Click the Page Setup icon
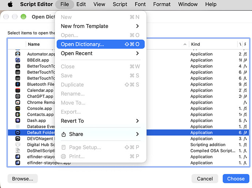This screenshot has width=252, height=188. (x=64, y=147)
